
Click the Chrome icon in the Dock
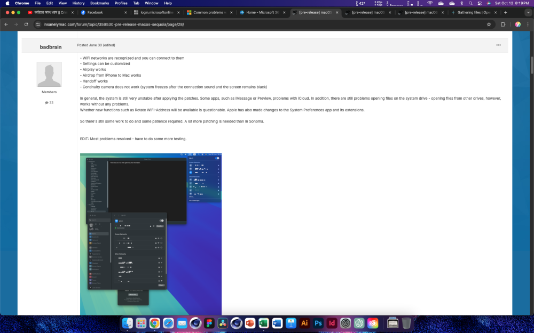point(155,323)
